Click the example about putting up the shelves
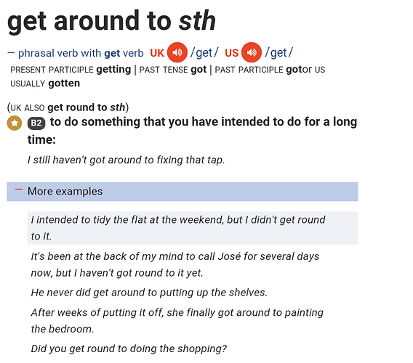Image resolution: width=413 pixels, height=363 pixels. pyautogui.click(x=149, y=293)
